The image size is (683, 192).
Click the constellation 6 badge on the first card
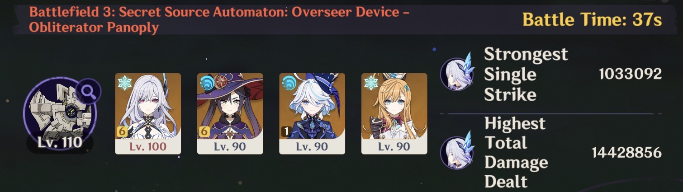click(x=122, y=131)
